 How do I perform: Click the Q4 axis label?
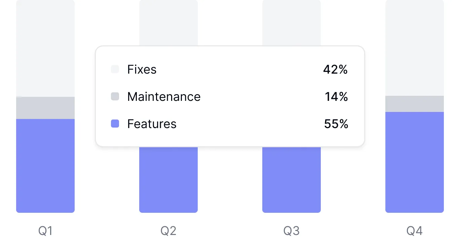[x=415, y=231]
